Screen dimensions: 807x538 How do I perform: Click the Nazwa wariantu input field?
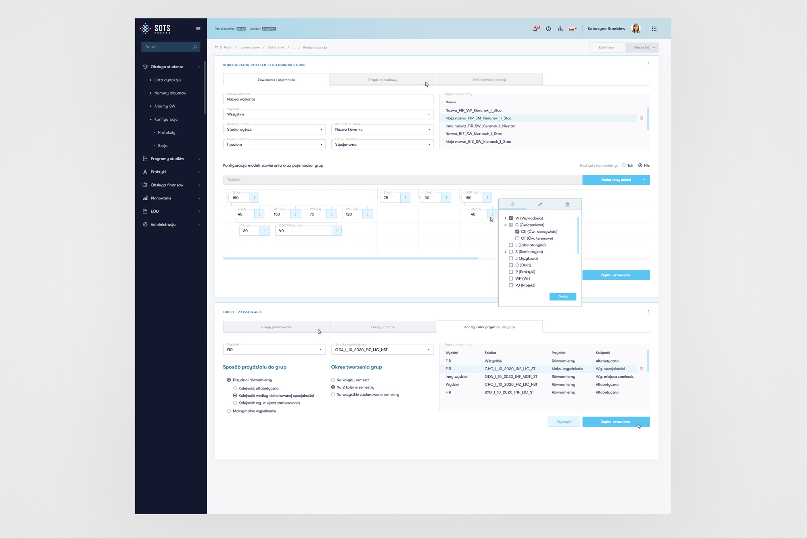[x=328, y=99]
